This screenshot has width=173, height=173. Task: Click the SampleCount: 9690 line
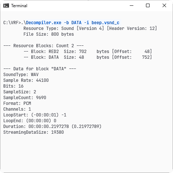(x=25, y=98)
